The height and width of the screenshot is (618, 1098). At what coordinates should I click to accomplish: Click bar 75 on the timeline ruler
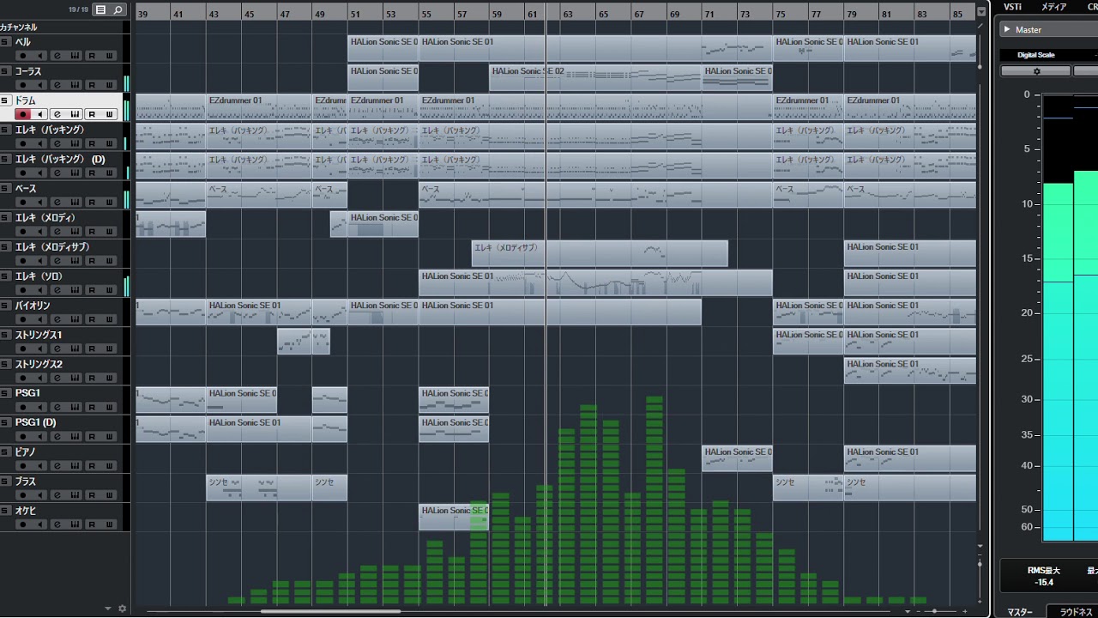tap(780, 14)
